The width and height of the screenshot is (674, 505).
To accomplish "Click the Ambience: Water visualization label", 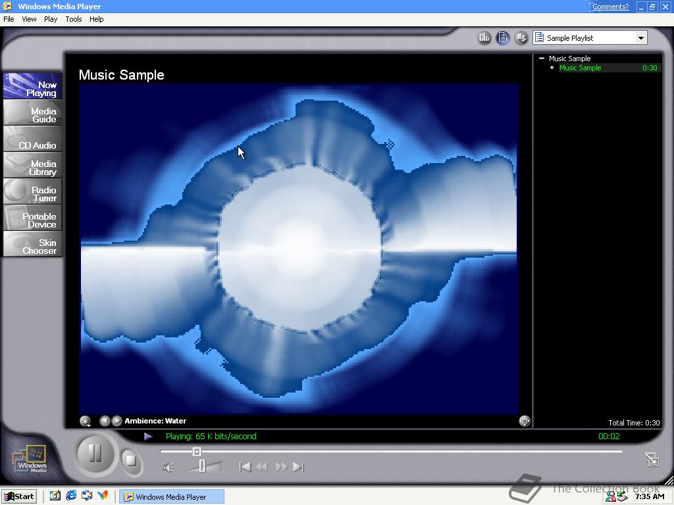I will click(x=155, y=421).
